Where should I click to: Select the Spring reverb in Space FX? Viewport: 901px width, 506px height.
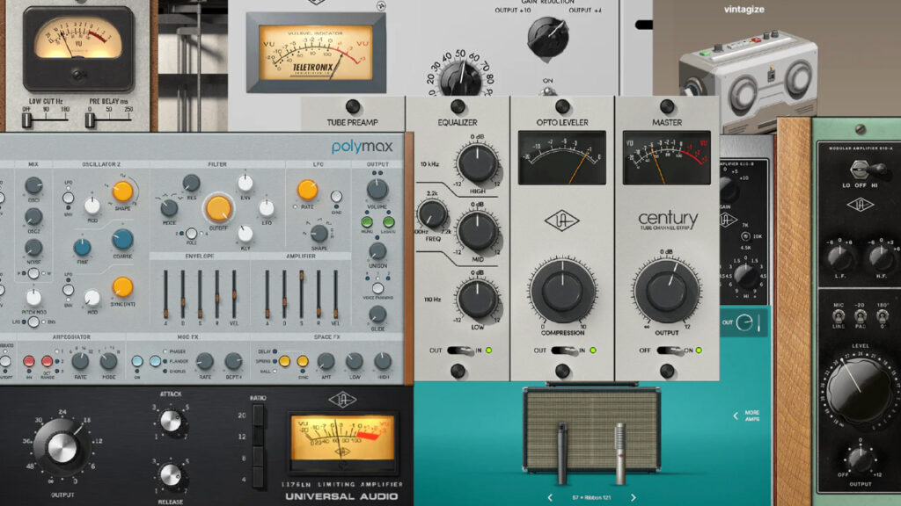tap(275, 361)
